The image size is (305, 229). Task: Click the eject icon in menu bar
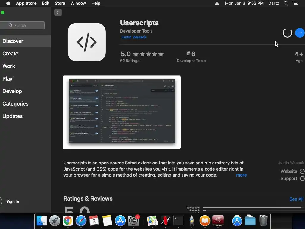pyautogui.click(x=217, y=3)
